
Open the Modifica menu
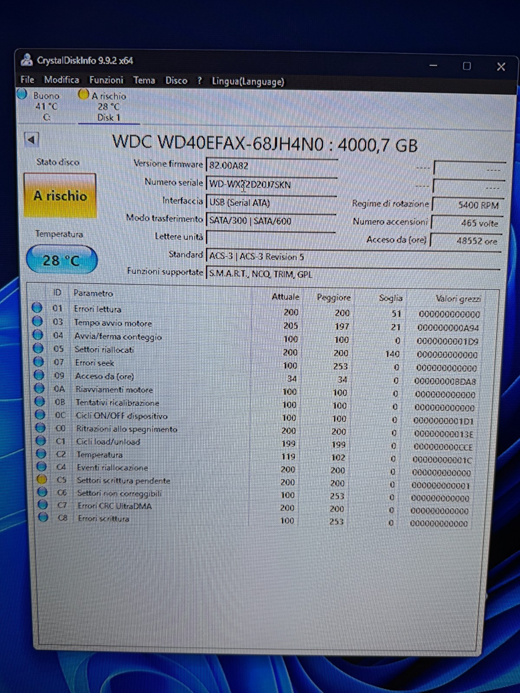[x=62, y=80]
